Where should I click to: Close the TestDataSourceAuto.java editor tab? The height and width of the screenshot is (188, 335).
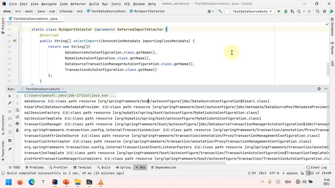point(60,19)
